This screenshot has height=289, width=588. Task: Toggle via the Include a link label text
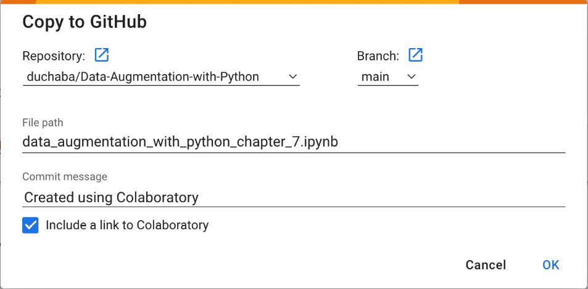click(127, 225)
